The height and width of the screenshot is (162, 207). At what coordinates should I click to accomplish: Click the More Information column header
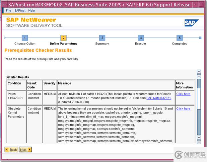(x=185, y=85)
